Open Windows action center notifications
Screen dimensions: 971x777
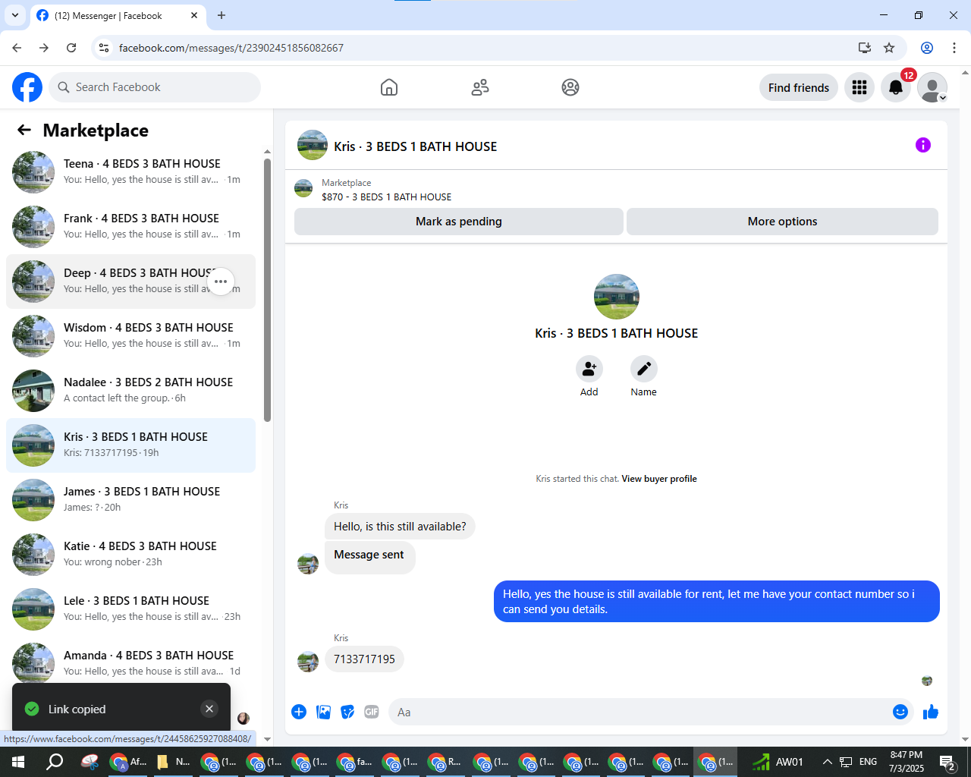click(947, 762)
